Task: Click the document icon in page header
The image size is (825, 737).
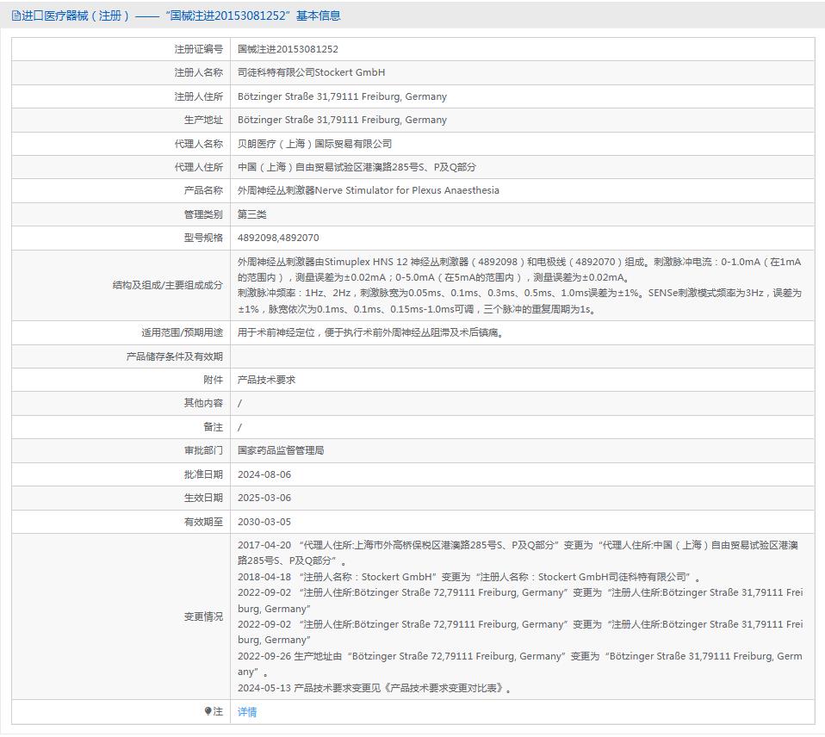Action: coord(16,15)
